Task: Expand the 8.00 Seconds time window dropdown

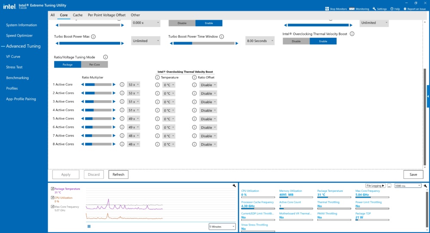Action: click(260, 41)
